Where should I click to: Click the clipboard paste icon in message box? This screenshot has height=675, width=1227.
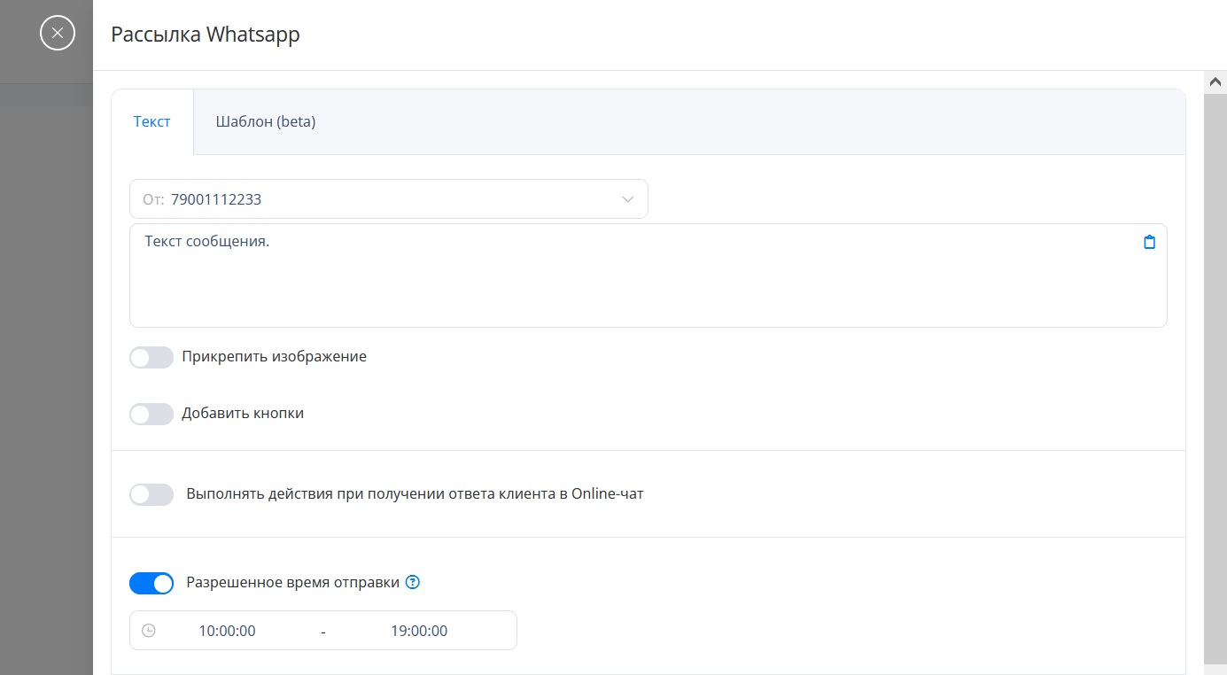[1149, 242]
